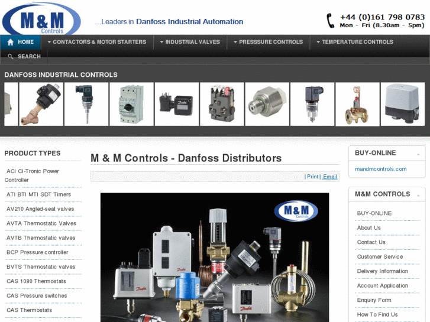Open Temperature Controls menu
The width and height of the screenshot is (430, 322).
[355, 42]
